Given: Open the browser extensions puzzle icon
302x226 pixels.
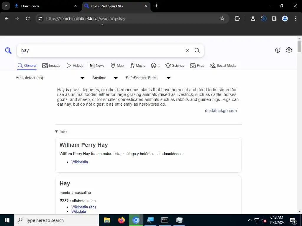Looking at the screenshot, I should pos(237,19).
